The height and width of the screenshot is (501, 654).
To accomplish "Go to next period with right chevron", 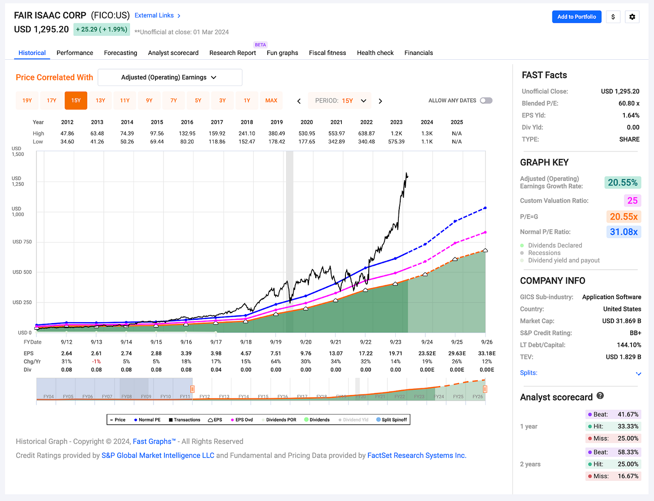I will [380, 101].
